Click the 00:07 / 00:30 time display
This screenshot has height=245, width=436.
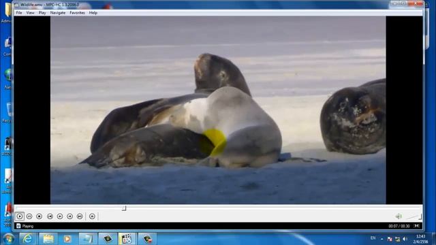[399, 226]
